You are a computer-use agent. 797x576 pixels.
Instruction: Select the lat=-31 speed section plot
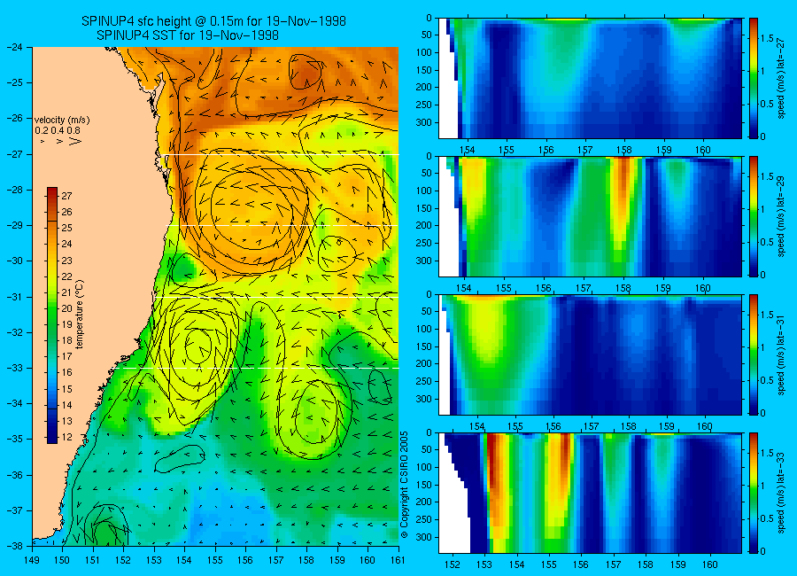click(x=590, y=354)
